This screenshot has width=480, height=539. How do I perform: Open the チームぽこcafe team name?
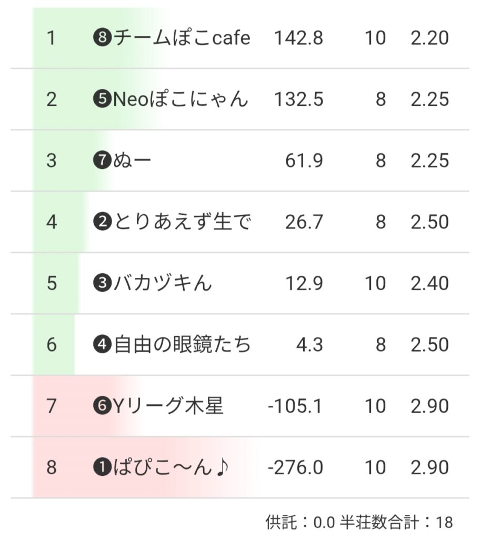point(182,38)
